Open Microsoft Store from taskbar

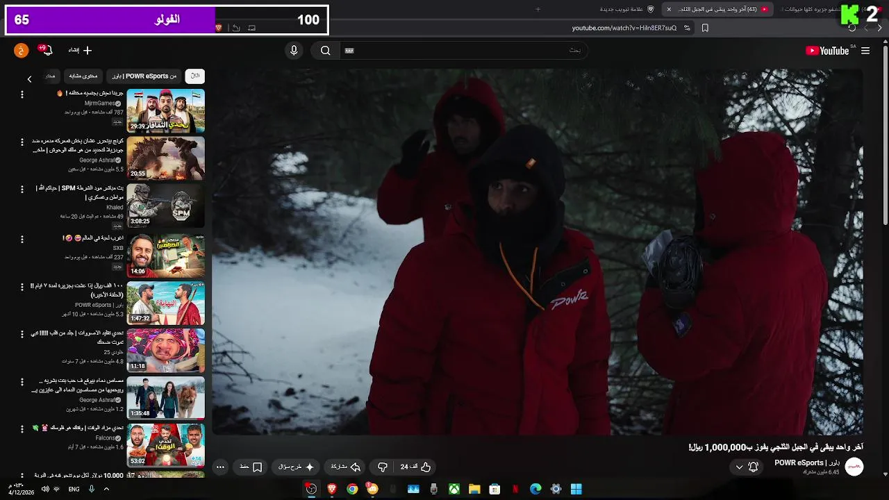[495, 489]
